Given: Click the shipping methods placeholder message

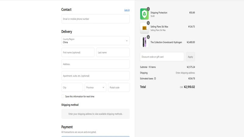Looking at the screenshot, I should tap(95, 114).
